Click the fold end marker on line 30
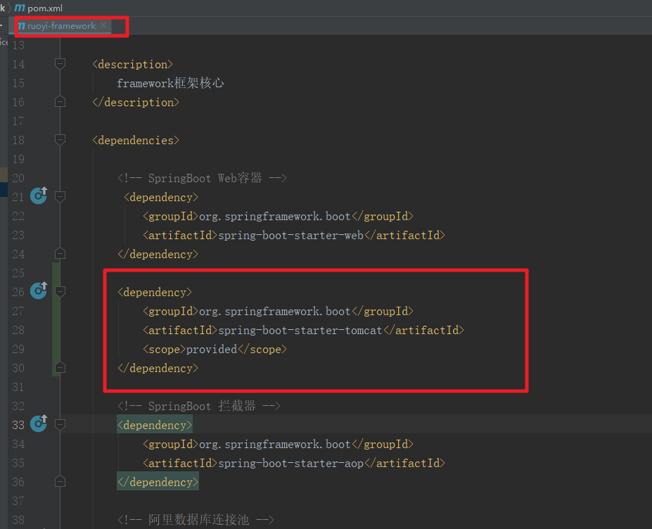The image size is (652, 529). (60, 368)
